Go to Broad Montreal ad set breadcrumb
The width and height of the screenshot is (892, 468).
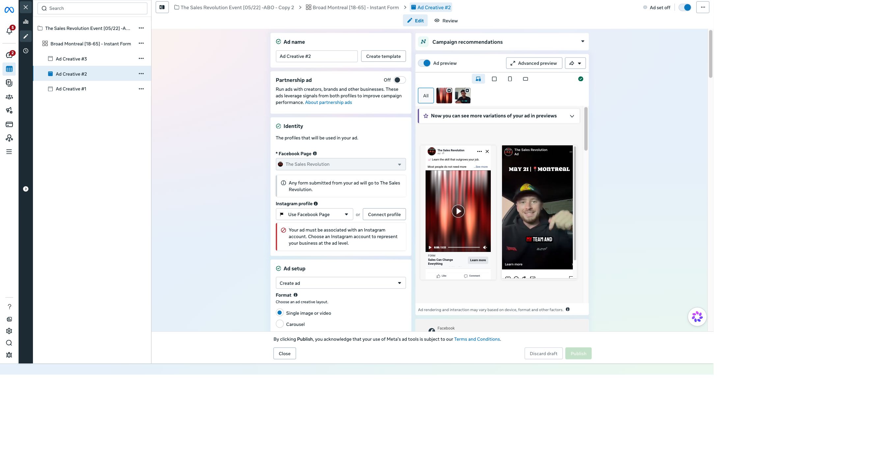tap(352, 7)
